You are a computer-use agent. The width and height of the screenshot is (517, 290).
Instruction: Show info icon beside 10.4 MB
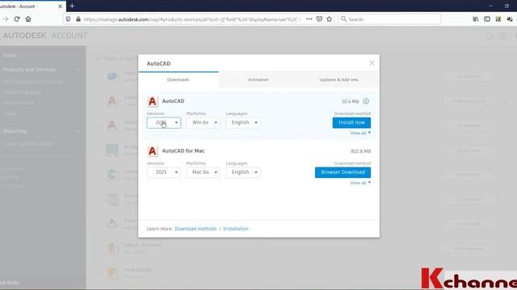click(366, 101)
